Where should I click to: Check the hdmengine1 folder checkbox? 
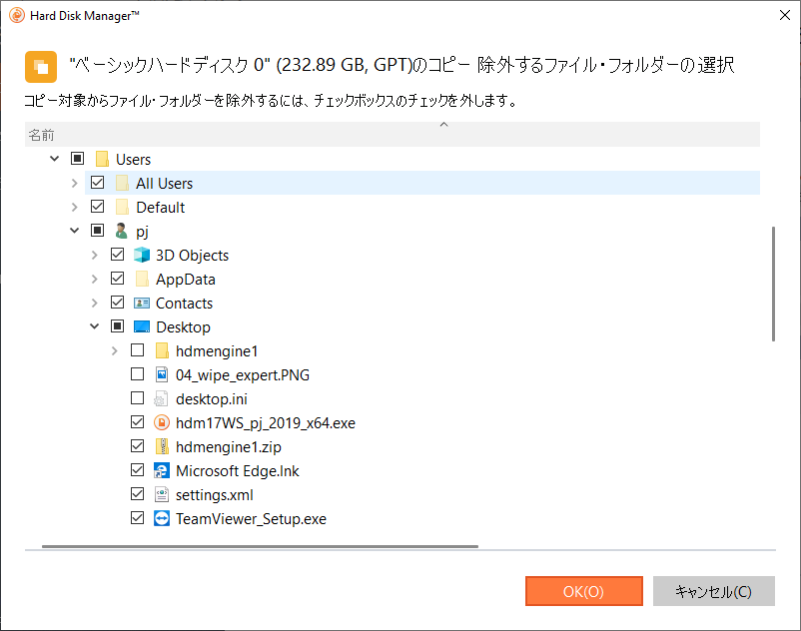138,350
